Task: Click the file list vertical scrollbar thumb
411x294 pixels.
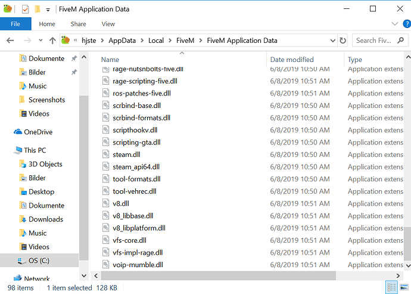Action: [x=407, y=243]
